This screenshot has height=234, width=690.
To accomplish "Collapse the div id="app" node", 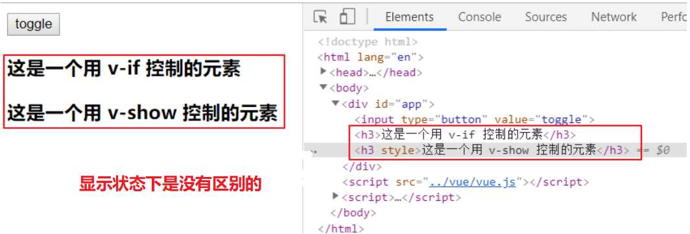I will click(336, 104).
